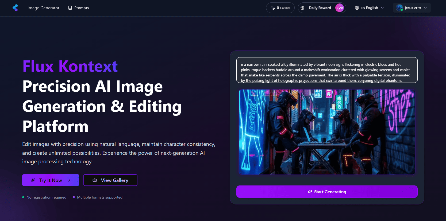Screen dimensions: 446x221
Task: Click the Daily Reward gift icon
Action: click(302, 8)
